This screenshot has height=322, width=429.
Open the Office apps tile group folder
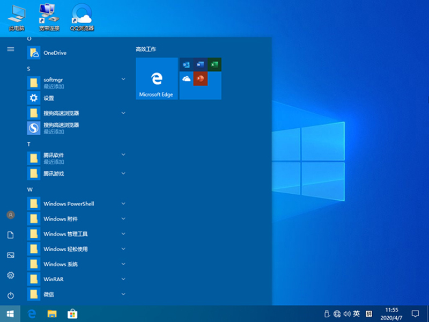click(x=201, y=79)
